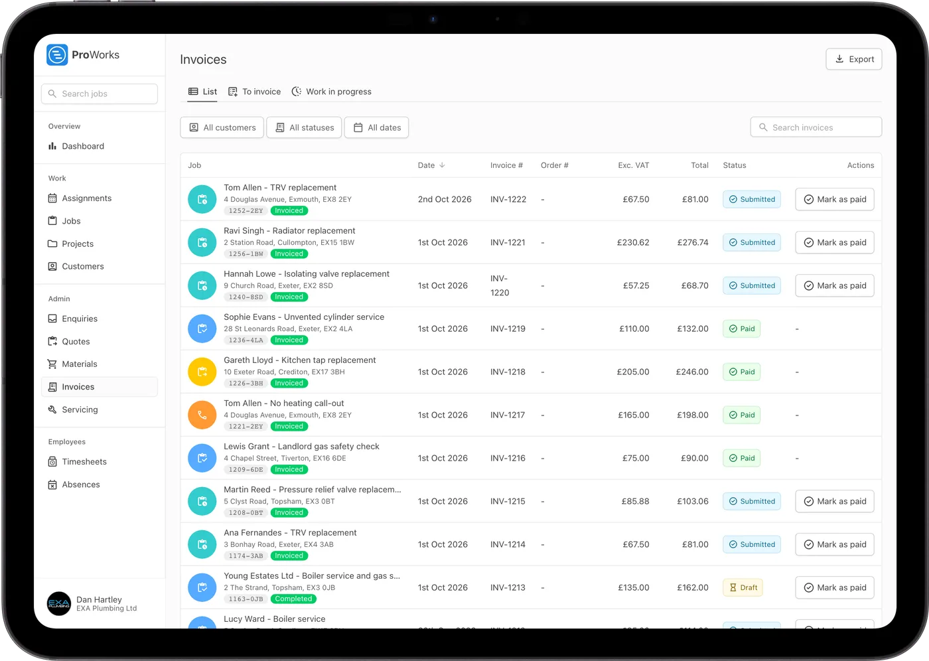
Task: Click Gareth Lloyd's yellow job icon
Action: pyautogui.click(x=202, y=372)
